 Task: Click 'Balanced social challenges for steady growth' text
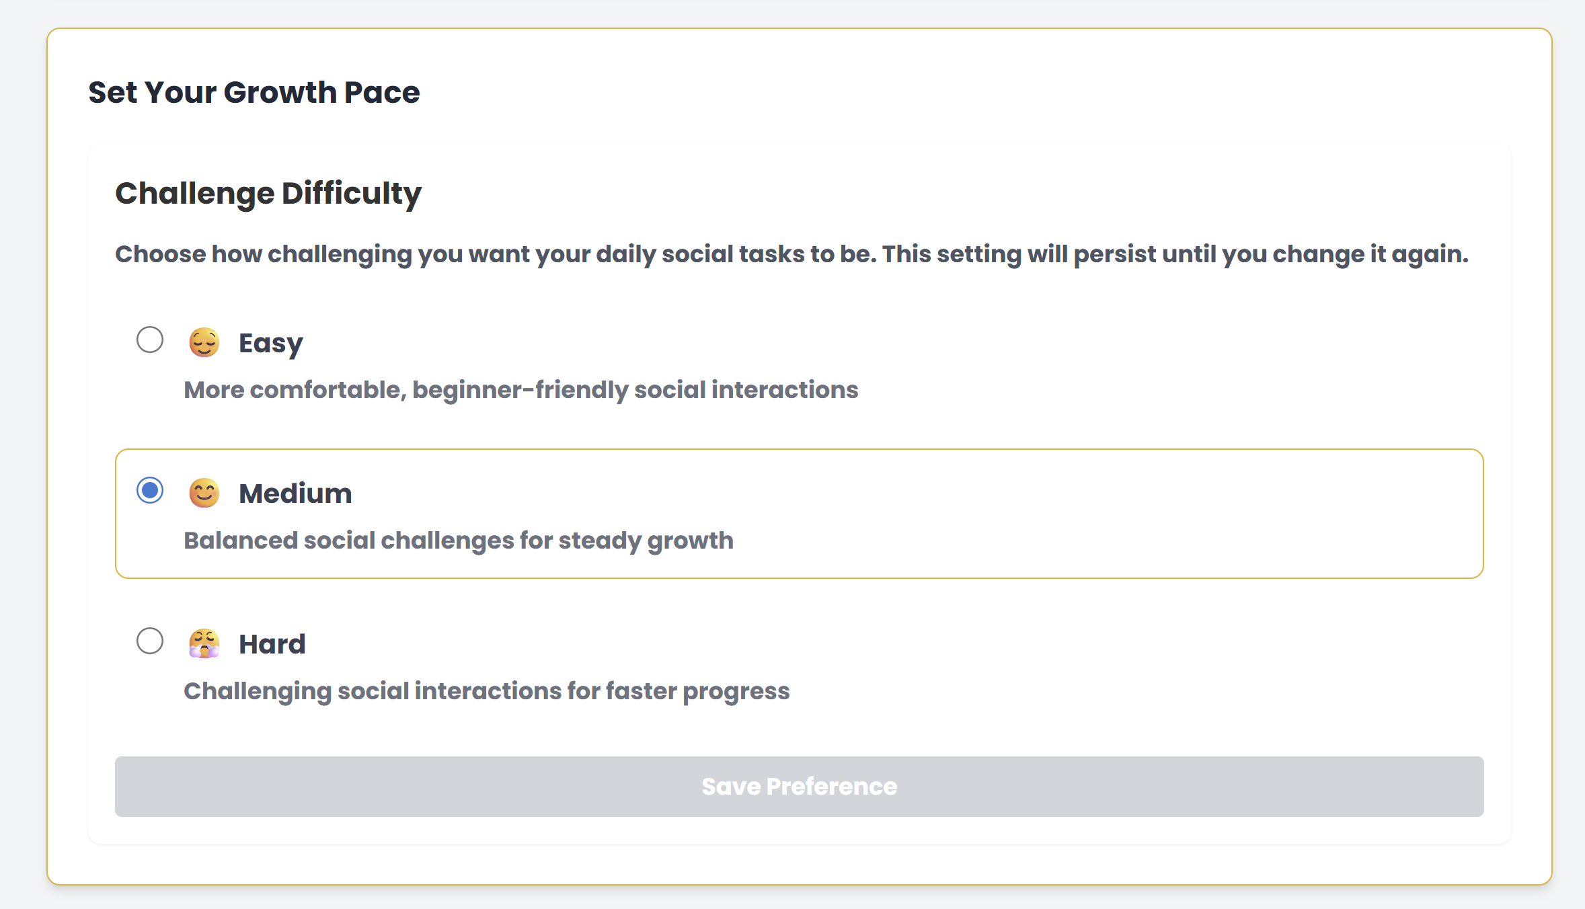459,541
